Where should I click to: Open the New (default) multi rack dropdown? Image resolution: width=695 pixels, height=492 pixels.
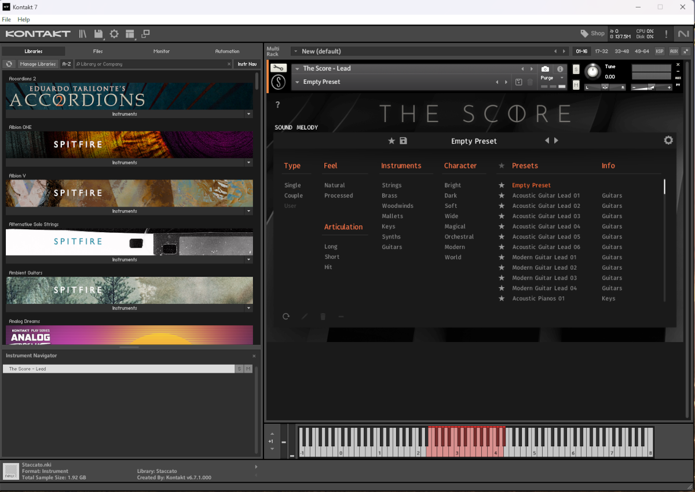pos(295,52)
